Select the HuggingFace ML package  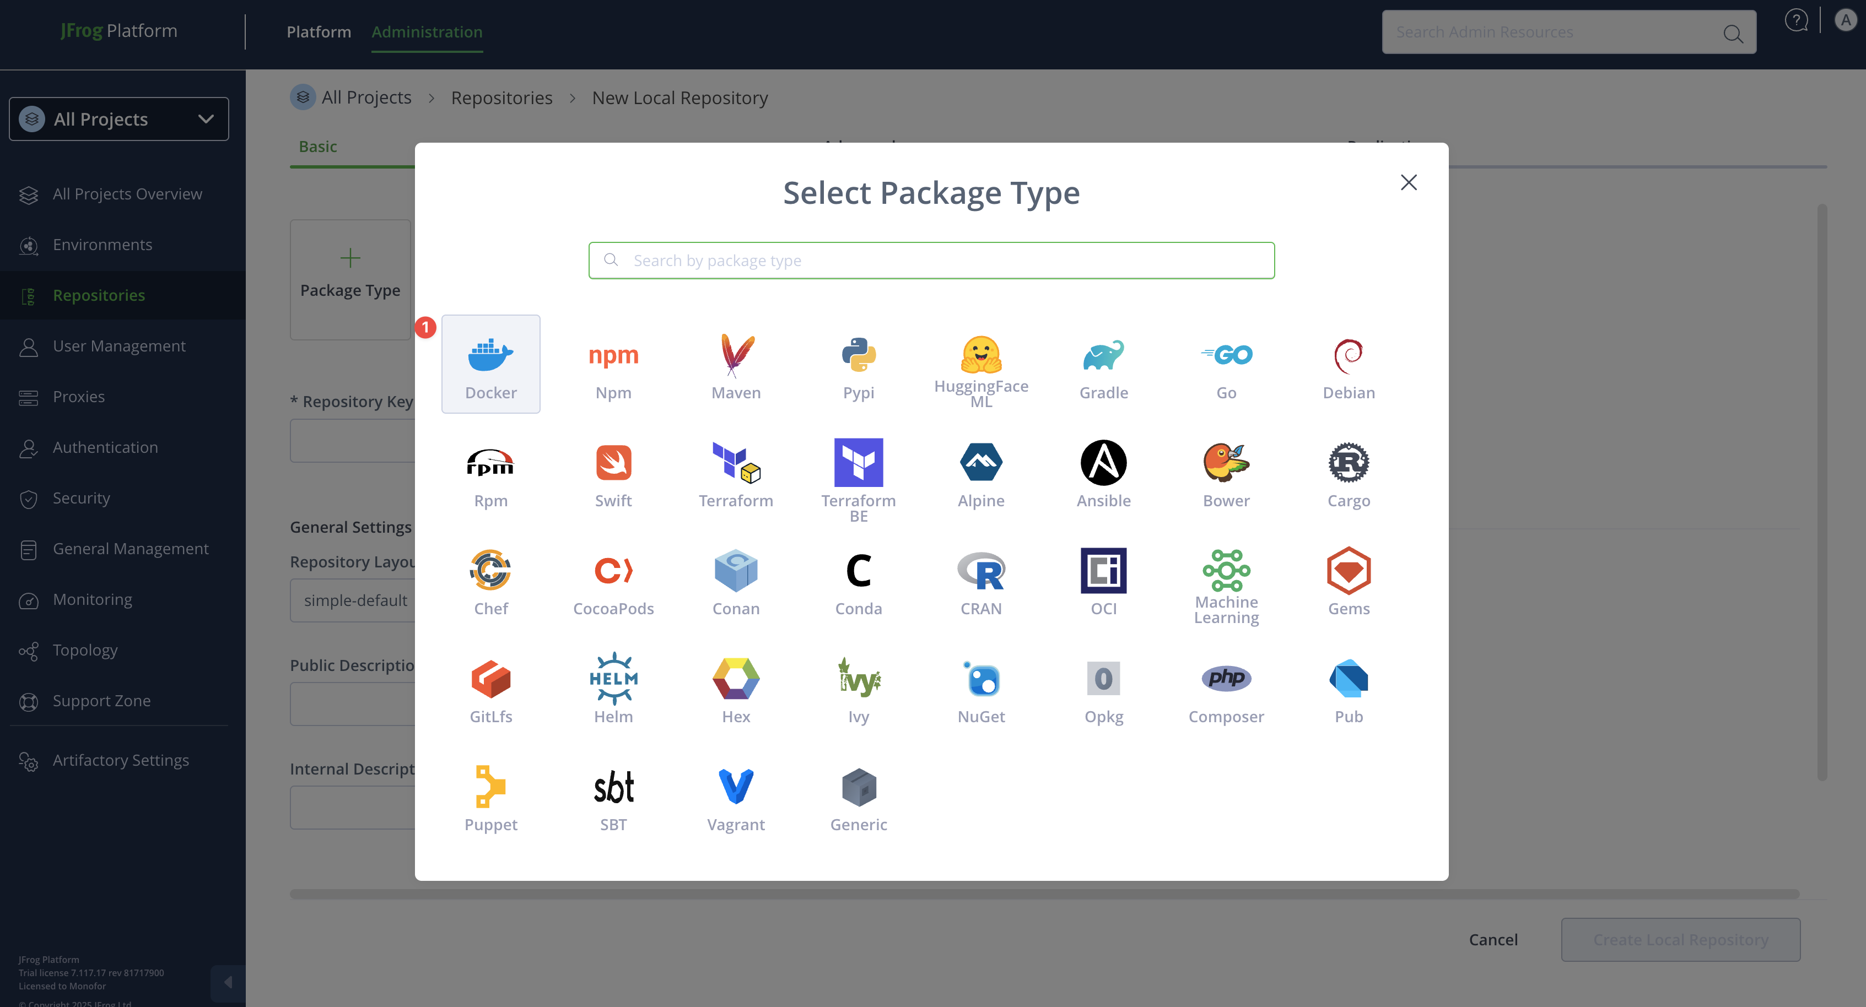point(980,369)
